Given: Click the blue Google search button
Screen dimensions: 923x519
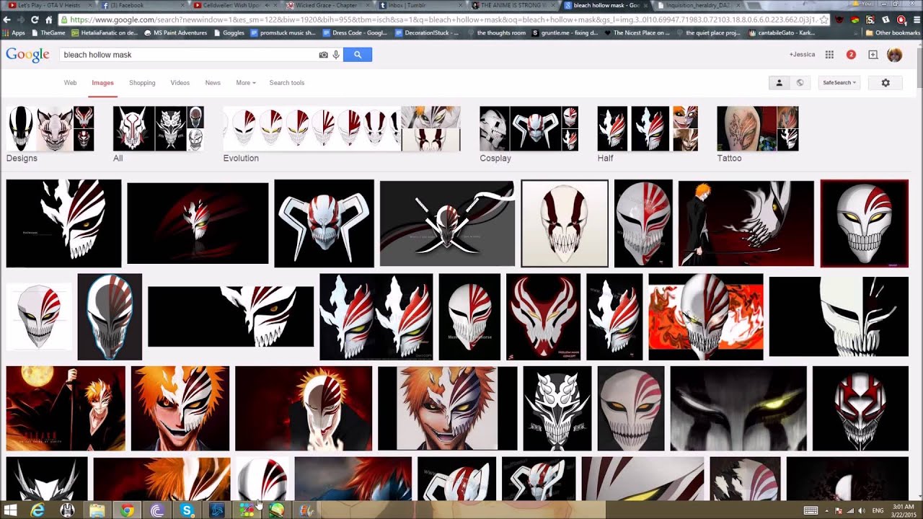Looking at the screenshot, I should [x=358, y=55].
